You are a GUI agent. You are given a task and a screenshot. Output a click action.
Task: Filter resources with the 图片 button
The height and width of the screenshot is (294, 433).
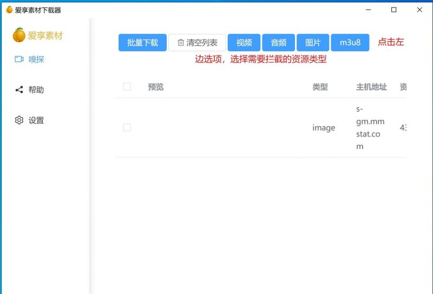(x=313, y=43)
